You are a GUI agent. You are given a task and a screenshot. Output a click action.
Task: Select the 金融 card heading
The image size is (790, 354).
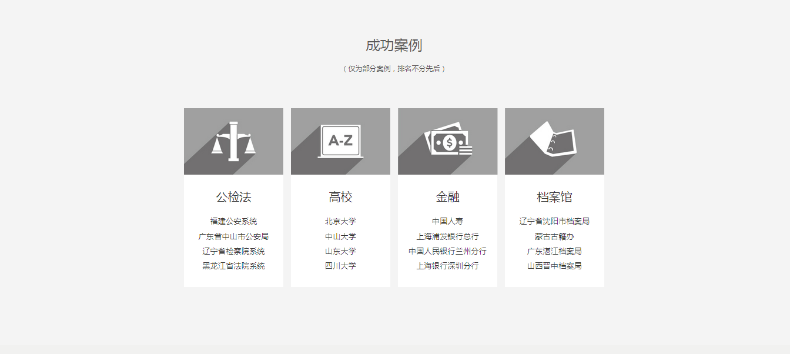click(447, 197)
